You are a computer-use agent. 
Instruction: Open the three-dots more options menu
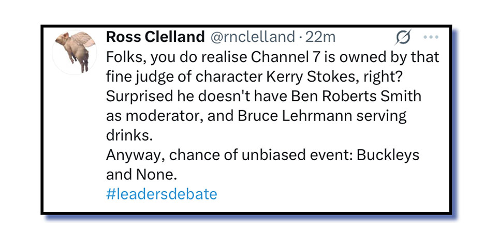pyautogui.click(x=431, y=37)
